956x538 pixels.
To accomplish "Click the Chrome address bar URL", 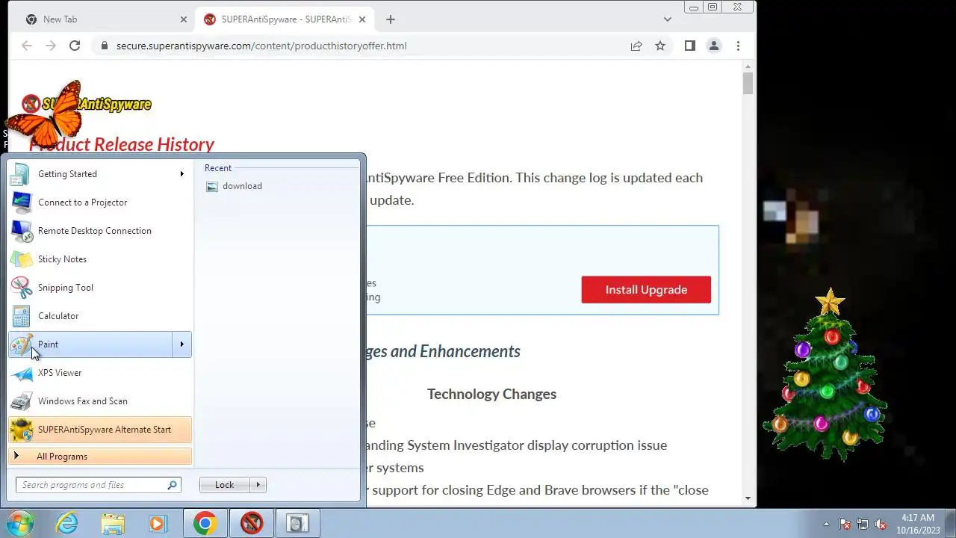I will click(x=261, y=46).
